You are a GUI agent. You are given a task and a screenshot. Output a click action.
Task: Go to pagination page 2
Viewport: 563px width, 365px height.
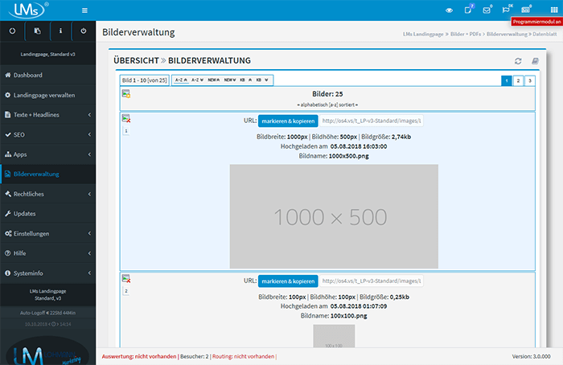point(518,80)
